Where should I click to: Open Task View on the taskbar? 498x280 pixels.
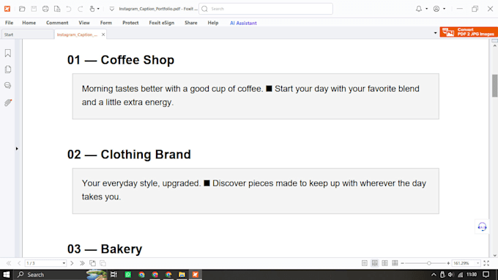(114, 275)
